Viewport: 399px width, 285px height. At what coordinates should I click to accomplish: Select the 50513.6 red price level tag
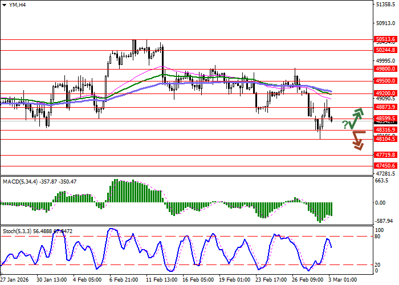pyautogui.click(x=385, y=40)
